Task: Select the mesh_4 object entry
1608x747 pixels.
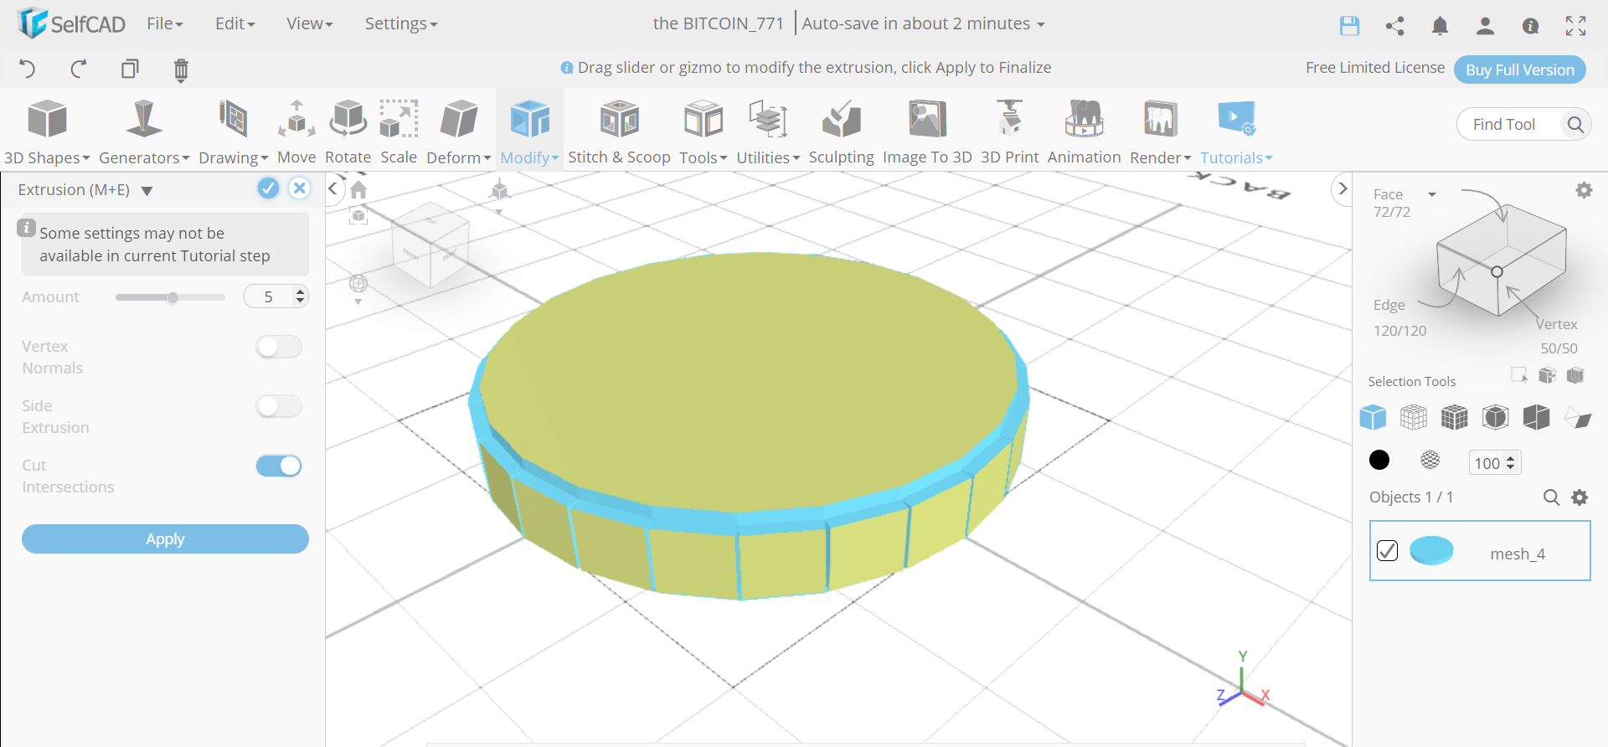Action: tap(1480, 550)
